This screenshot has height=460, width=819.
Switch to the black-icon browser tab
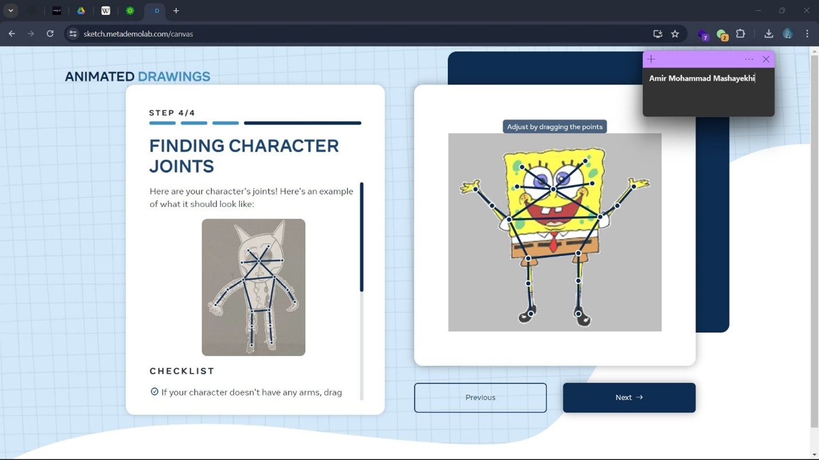point(57,10)
